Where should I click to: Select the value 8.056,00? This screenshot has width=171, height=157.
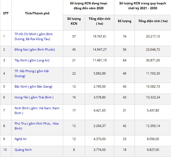coord(153,139)
